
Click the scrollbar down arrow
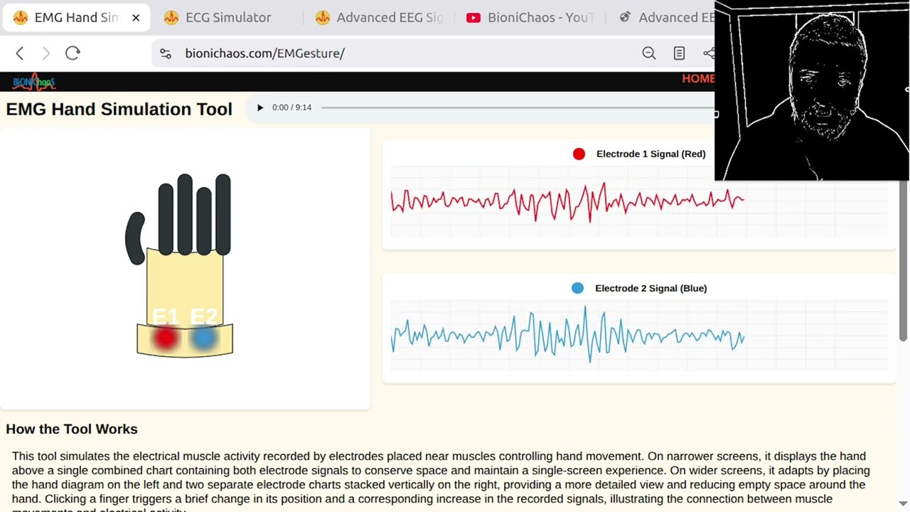[904, 504]
